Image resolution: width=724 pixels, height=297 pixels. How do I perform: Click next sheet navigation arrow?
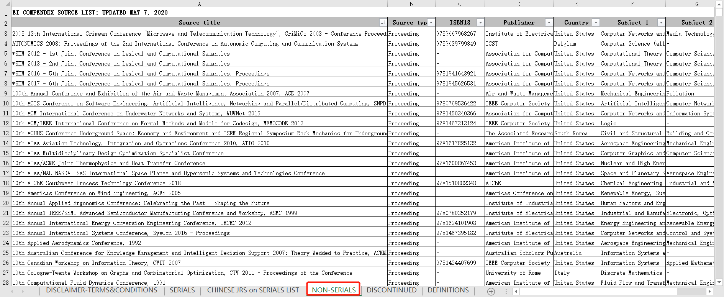[23, 292]
